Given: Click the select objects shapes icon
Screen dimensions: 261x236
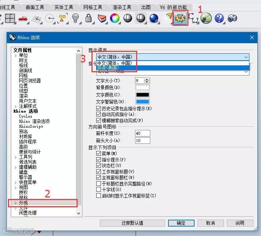Looking at the screenshot, I should point(62,18).
